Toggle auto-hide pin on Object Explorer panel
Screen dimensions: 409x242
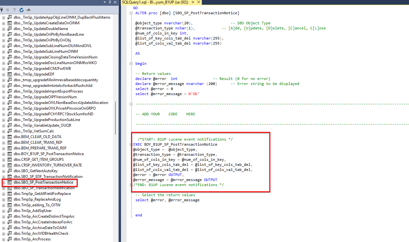[x=110, y=2]
